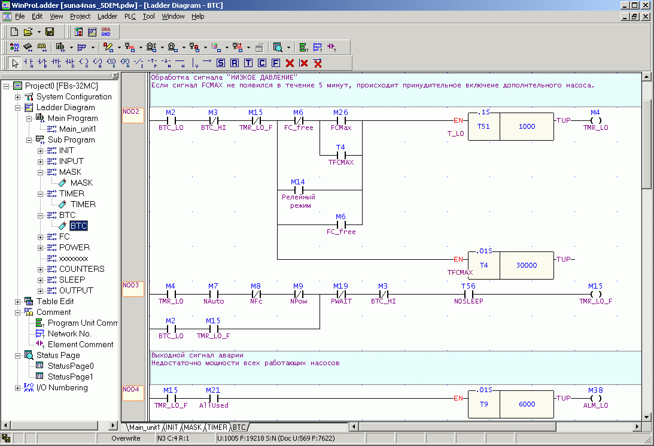Click the vertical scrollbar down arrow
The width and height of the screenshot is (654, 446).
coord(646,417)
